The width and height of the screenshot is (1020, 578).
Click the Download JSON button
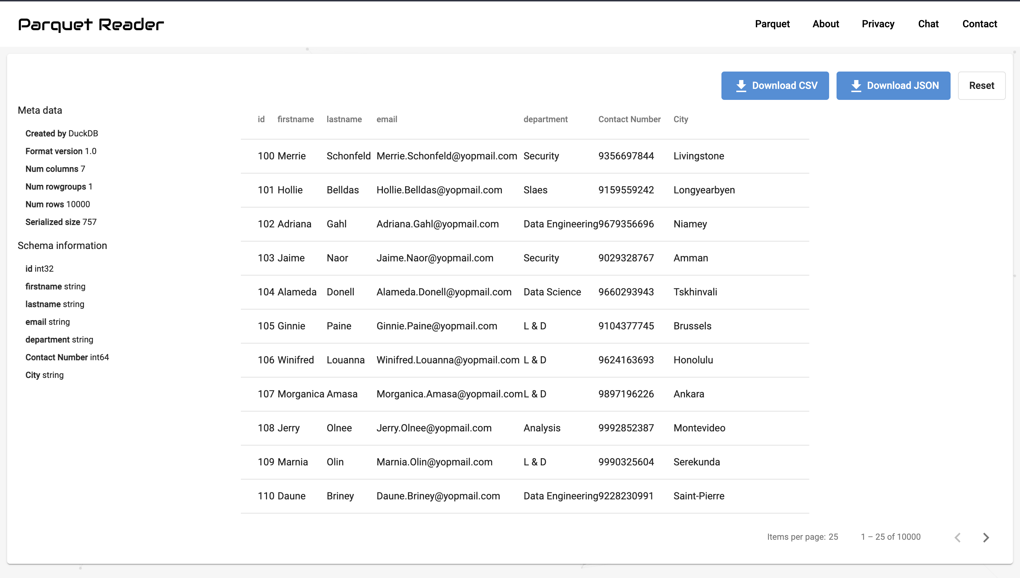[x=893, y=85]
